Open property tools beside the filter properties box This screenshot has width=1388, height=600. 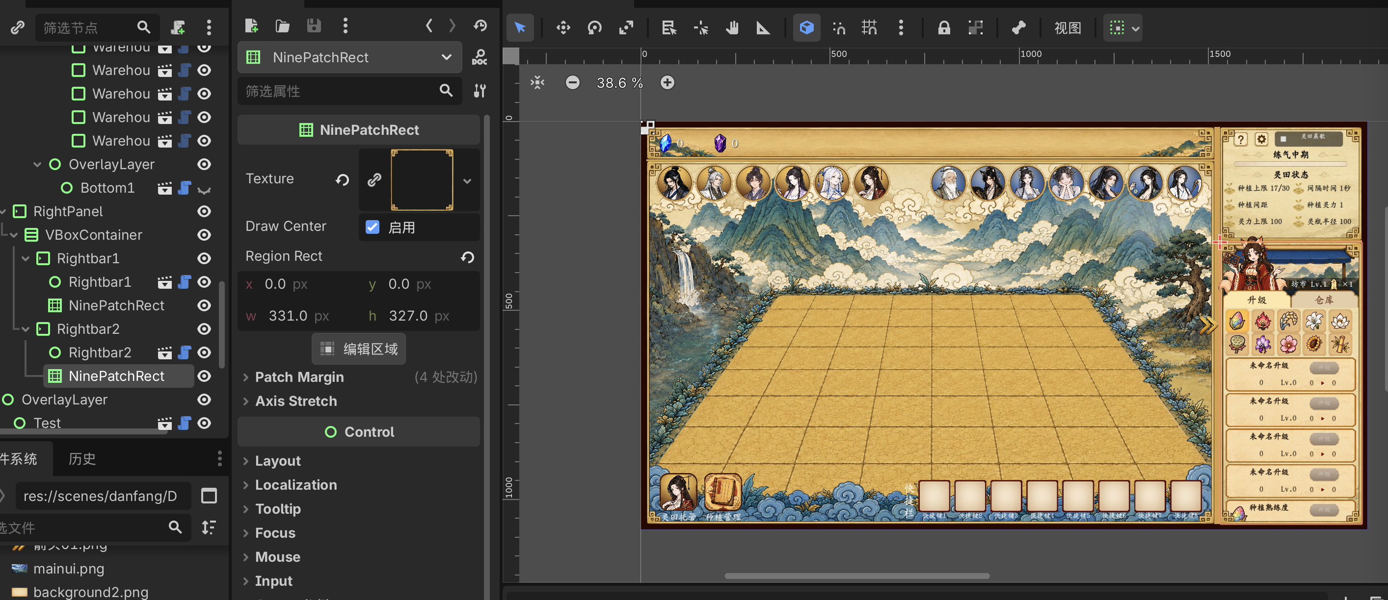[x=480, y=90]
